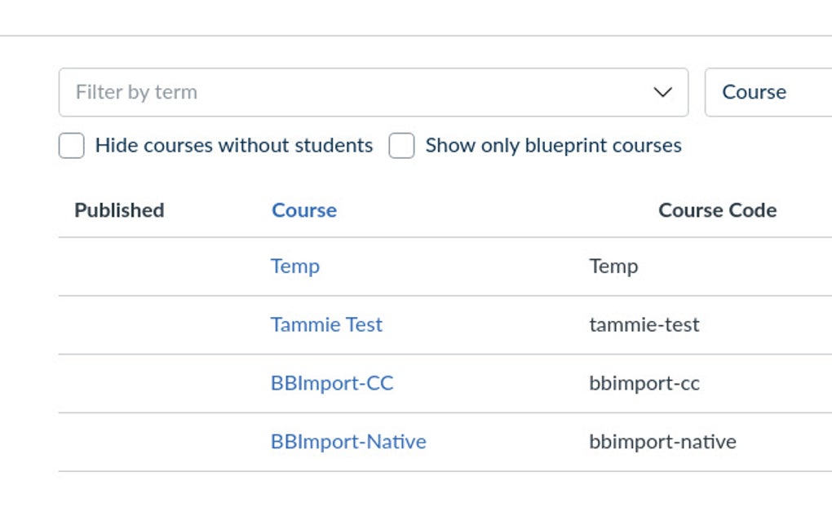This screenshot has height=520, width=832.
Task: Open the BBImport-Native course
Action: (347, 442)
